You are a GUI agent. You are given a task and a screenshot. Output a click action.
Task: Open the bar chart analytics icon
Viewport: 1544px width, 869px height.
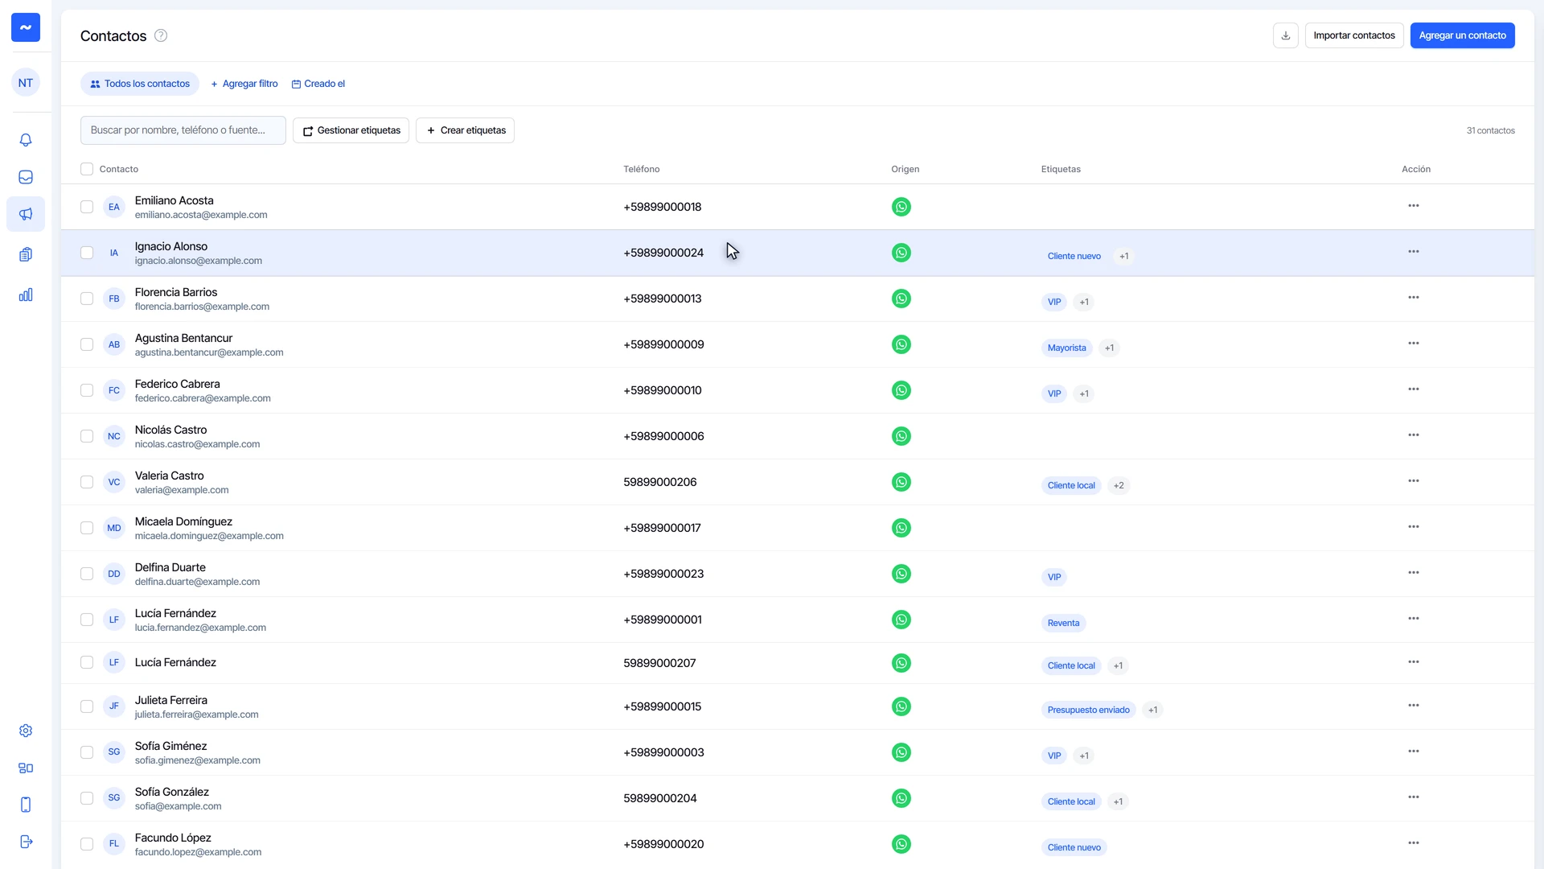pyautogui.click(x=26, y=294)
